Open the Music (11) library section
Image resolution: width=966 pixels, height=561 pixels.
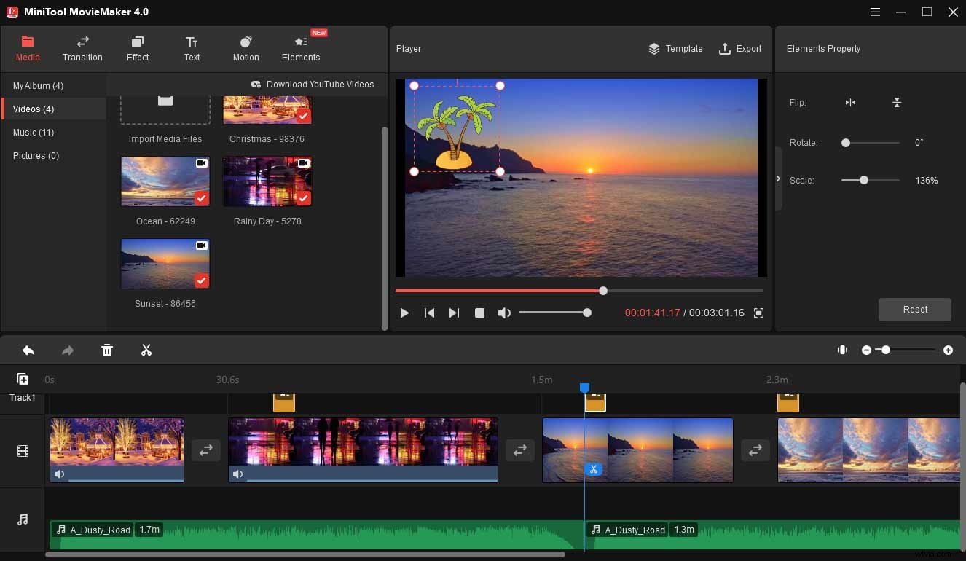[34, 132]
